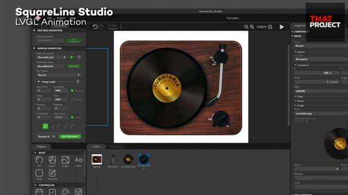Click the Record name field in Inspector

pos(321,45)
